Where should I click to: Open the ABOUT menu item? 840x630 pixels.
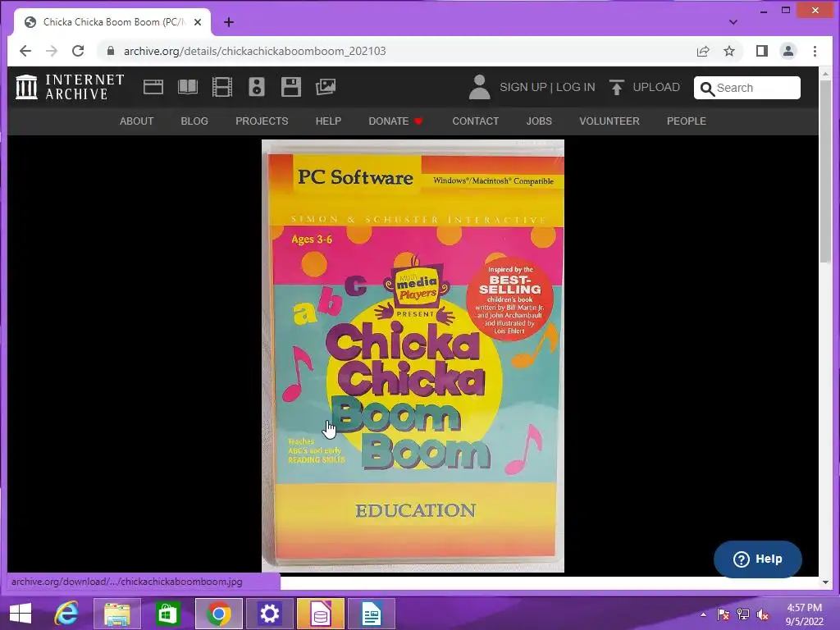coord(137,121)
